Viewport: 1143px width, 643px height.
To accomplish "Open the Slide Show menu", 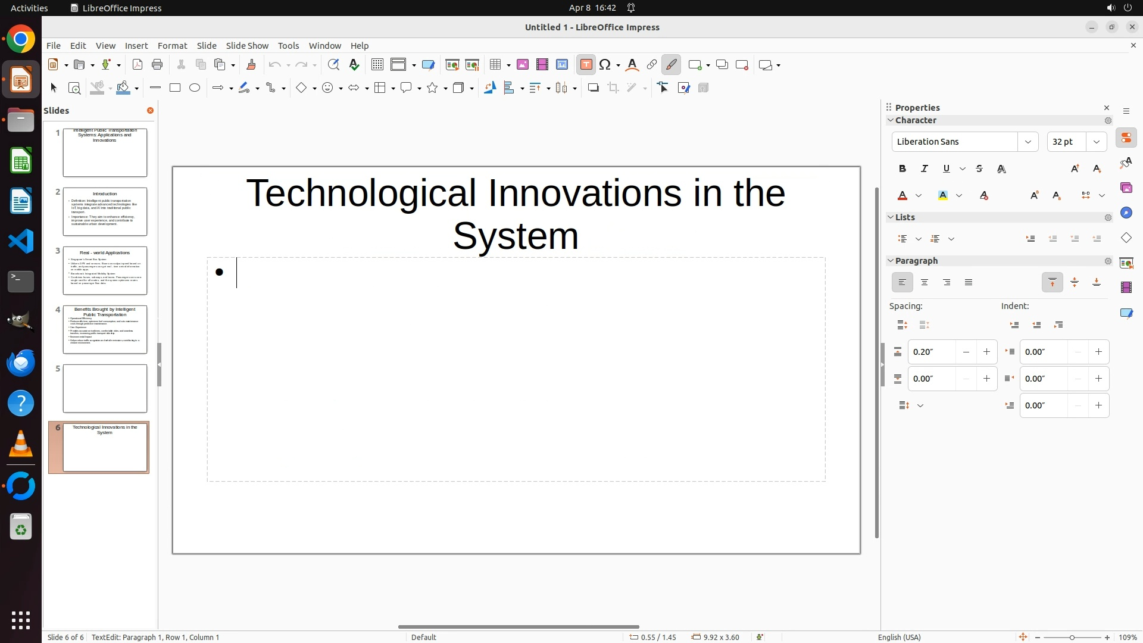I will coord(247,46).
